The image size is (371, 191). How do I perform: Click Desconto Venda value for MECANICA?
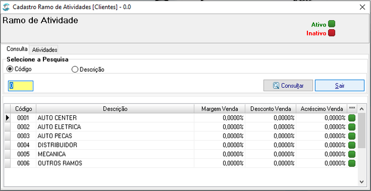tap(270, 154)
